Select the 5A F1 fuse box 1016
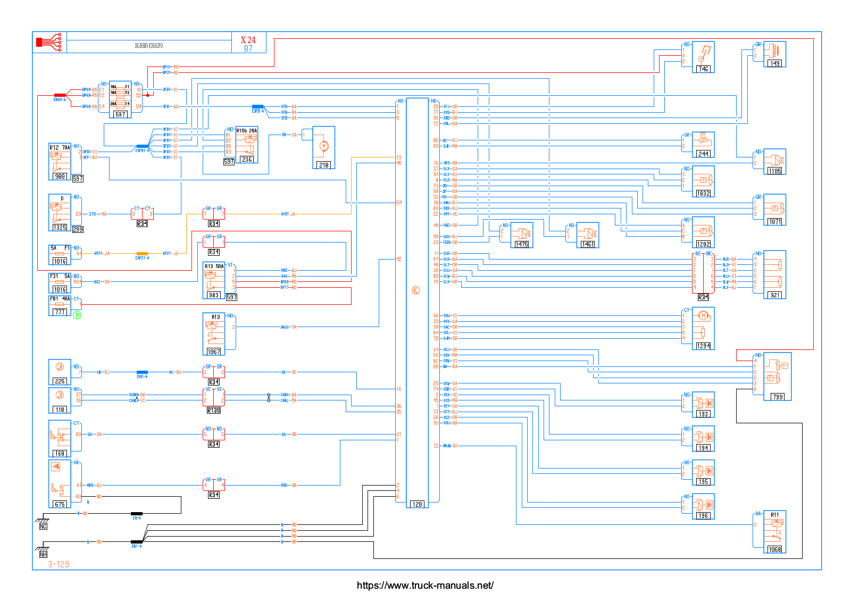851x602 pixels. point(60,255)
